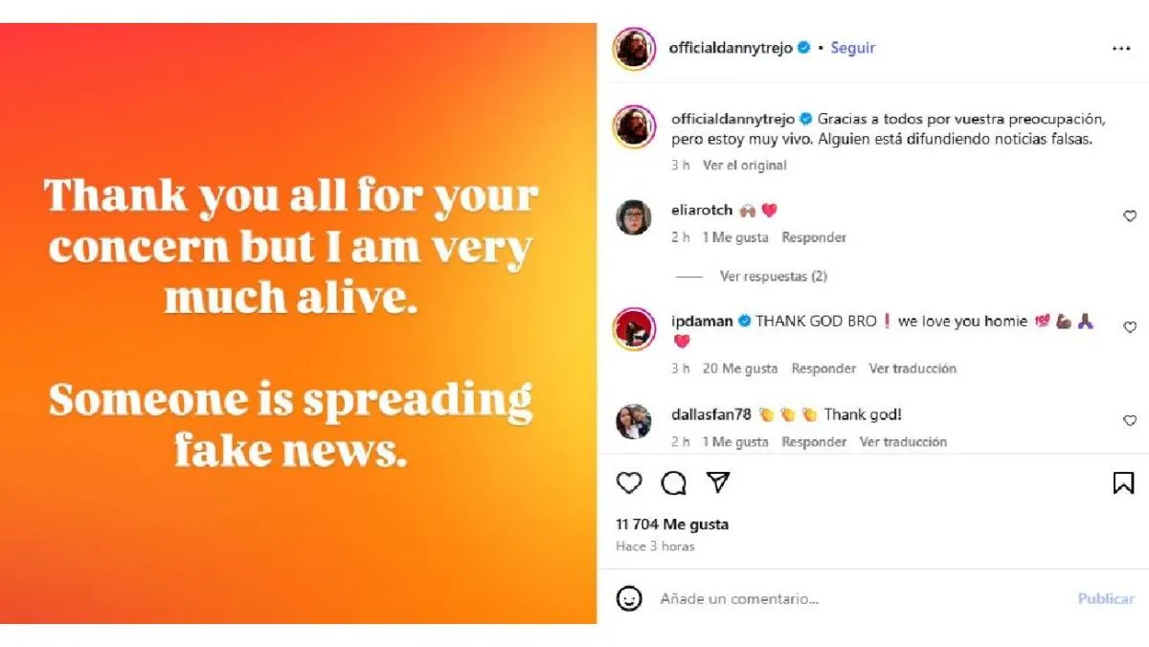Open the comments with the speech bubble icon
1149x647 pixels.
tap(676, 483)
